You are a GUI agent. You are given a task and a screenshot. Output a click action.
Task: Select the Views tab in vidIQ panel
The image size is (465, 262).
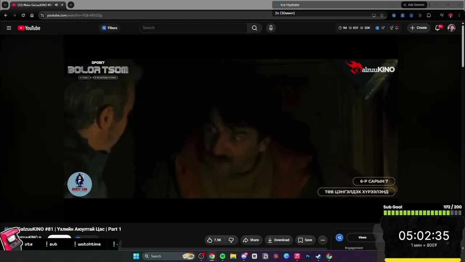click(x=363, y=238)
